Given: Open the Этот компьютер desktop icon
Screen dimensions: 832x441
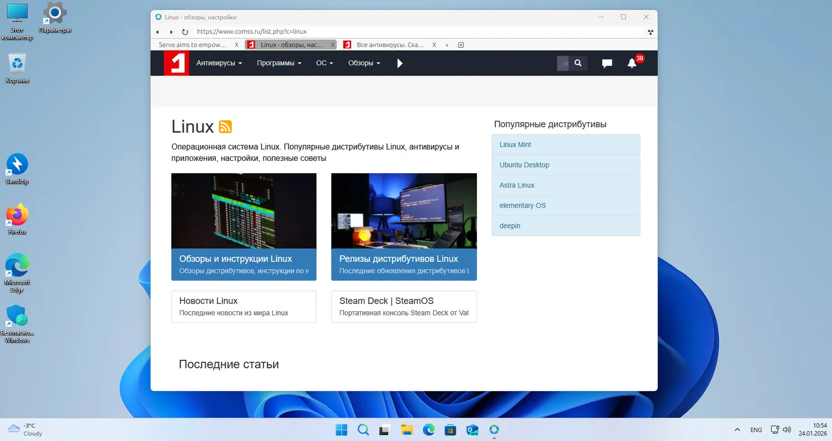Looking at the screenshot, I should coord(17,21).
